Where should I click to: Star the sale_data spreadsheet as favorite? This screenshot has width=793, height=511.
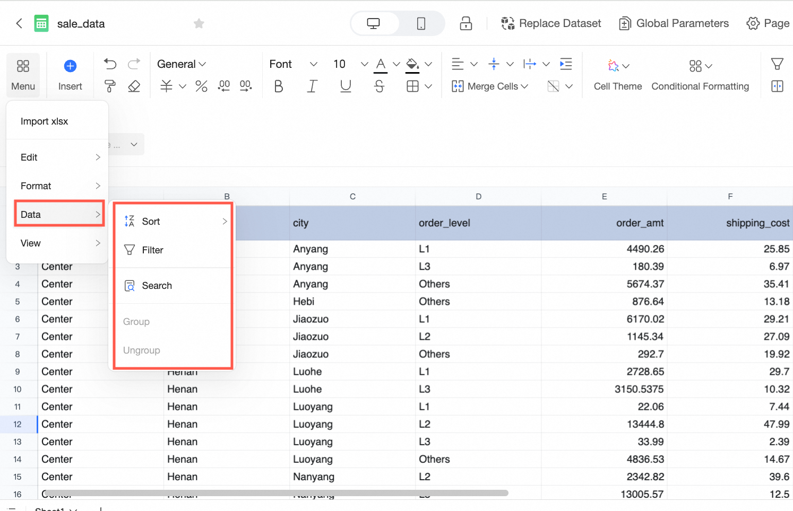pyautogui.click(x=199, y=23)
